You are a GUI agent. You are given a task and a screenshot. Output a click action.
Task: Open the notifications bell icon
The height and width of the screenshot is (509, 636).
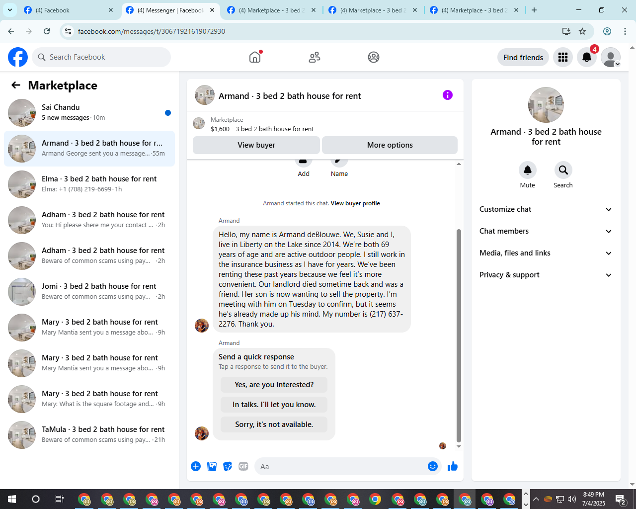(587, 57)
